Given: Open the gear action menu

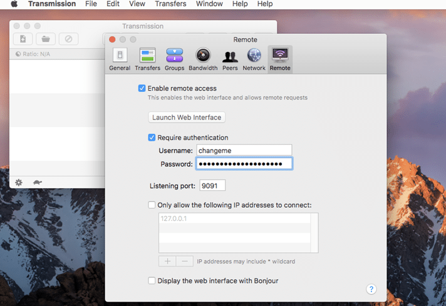Looking at the screenshot, I should pos(19,182).
